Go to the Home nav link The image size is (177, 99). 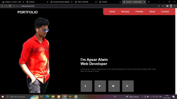pos(112,12)
